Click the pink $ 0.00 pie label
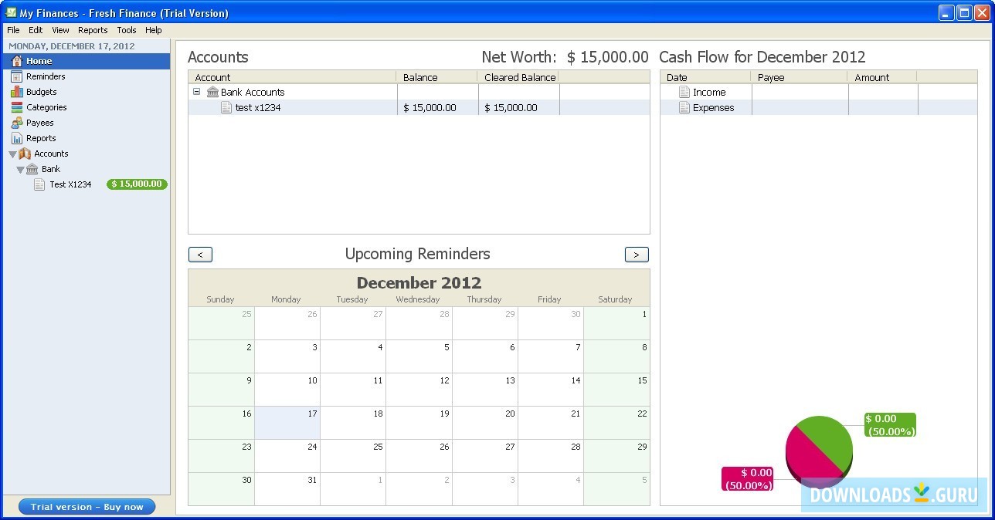995x520 pixels. pyautogui.click(x=748, y=479)
